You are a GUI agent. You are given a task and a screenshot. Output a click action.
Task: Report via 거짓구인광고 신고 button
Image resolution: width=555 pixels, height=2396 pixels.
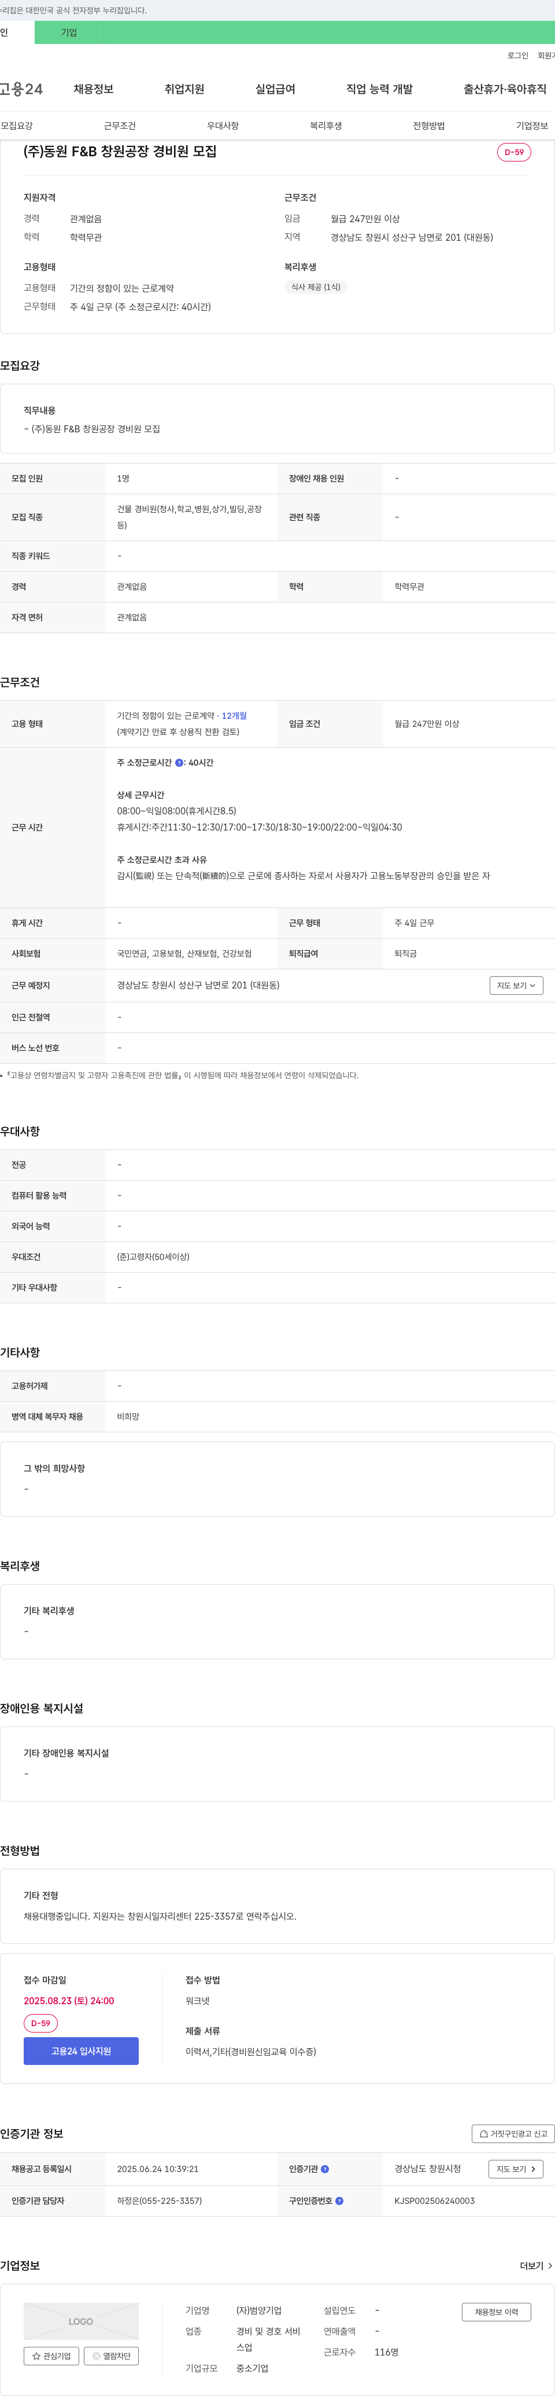513,2134
